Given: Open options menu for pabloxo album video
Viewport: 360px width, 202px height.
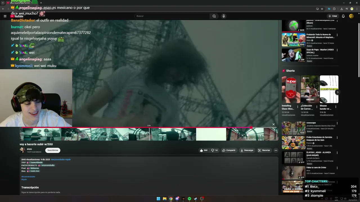Looking at the screenshot, I should coord(337,21).
